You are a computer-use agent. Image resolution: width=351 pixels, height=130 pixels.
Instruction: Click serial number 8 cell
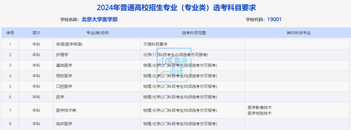(10, 124)
